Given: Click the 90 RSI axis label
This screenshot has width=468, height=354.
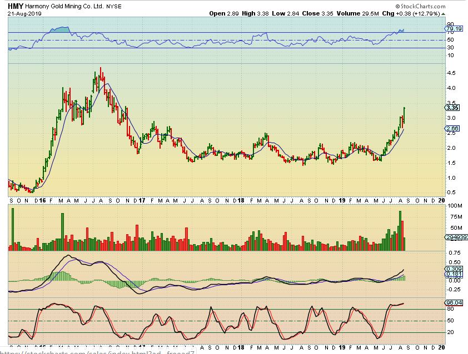Looking at the screenshot, I should (x=450, y=24).
